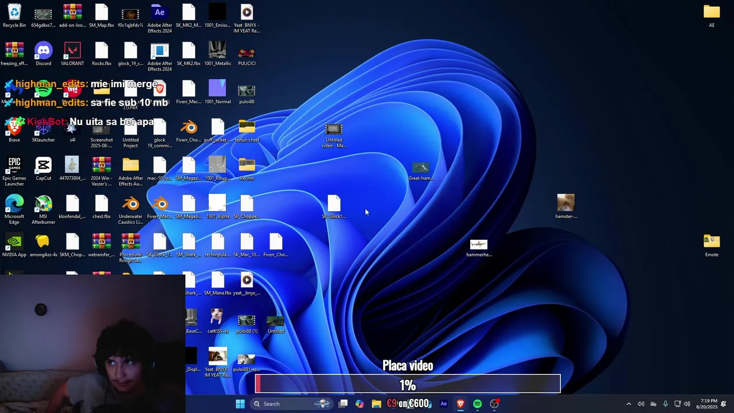The width and height of the screenshot is (734, 413).
Task: Select the PULICICI desktop file
Action: 247,54
